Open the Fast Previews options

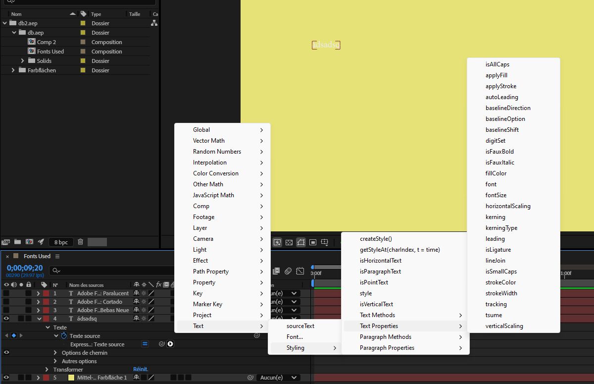[x=277, y=242]
